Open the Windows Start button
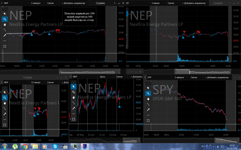The image size is (241, 150). pyautogui.click(x=5, y=147)
